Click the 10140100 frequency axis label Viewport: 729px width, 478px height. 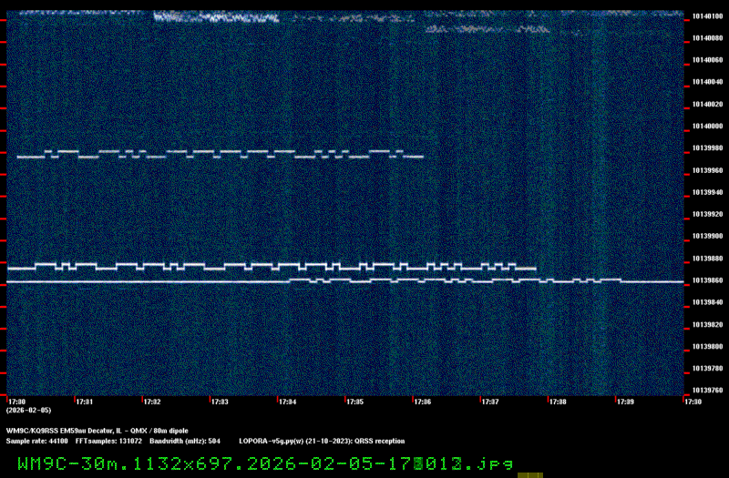click(707, 16)
